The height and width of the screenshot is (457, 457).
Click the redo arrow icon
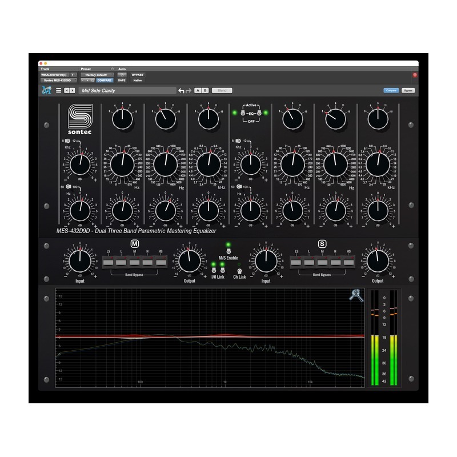189,91
